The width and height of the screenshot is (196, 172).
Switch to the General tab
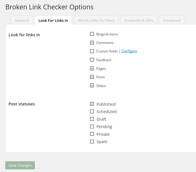[22, 20]
